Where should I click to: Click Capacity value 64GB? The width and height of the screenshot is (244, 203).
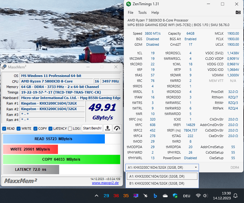(190, 33)
